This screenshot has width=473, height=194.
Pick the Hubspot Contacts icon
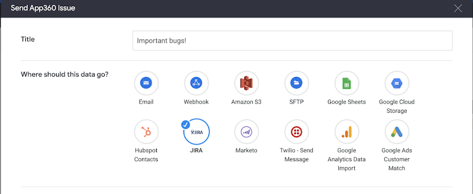coord(146,132)
